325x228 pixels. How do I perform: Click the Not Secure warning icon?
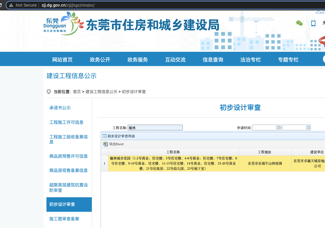click(11, 5)
